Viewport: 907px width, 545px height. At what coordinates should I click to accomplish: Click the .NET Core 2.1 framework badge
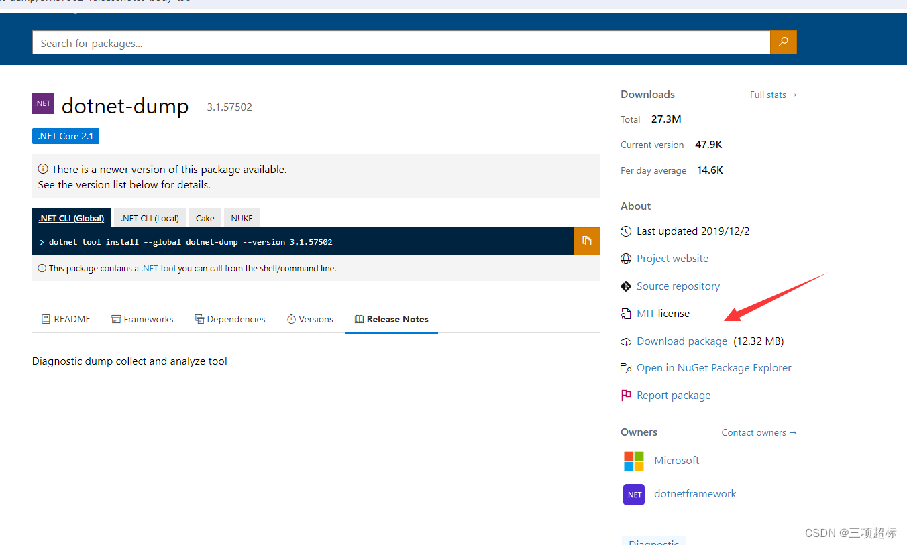click(66, 136)
